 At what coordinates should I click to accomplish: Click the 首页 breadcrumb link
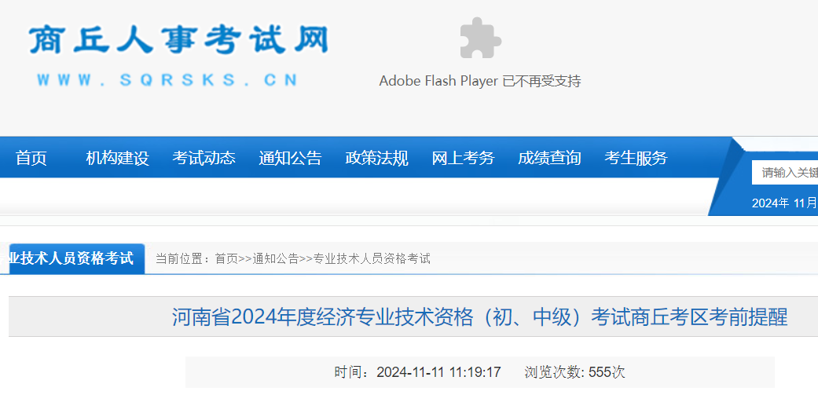click(x=226, y=258)
